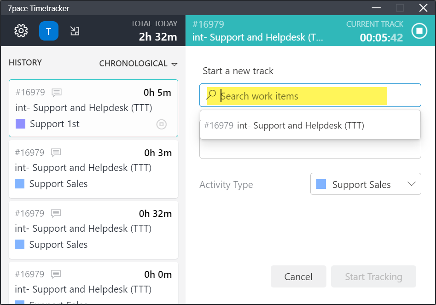Click the HISTORY heading
Image resolution: width=436 pixels, height=305 pixels.
[x=25, y=63]
